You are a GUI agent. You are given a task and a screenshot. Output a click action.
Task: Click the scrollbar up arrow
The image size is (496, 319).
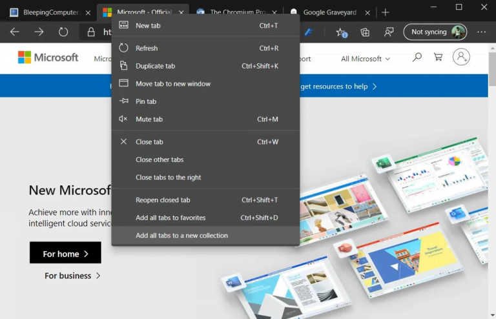(492, 48)
